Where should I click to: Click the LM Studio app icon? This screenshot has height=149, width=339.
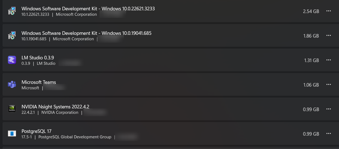[x=12, y=60]
